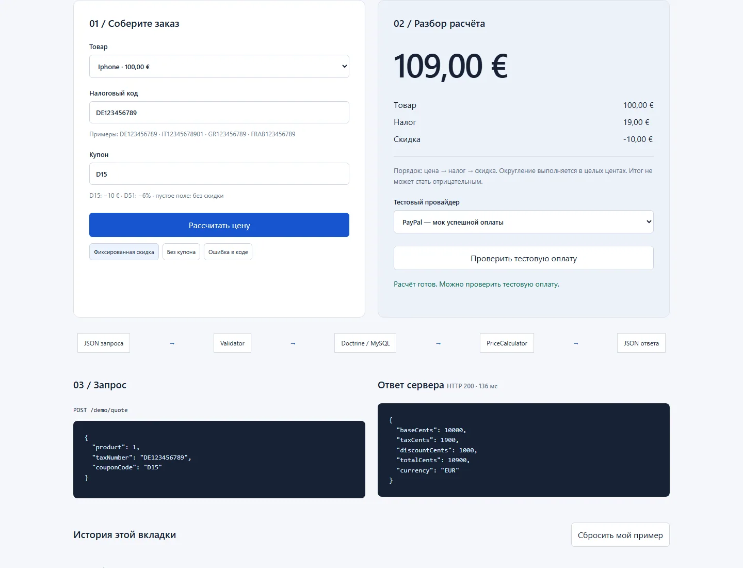Screen dimensions: 743x568
Task: Click the Validator pipeline step
Action: tap(232, 343)
